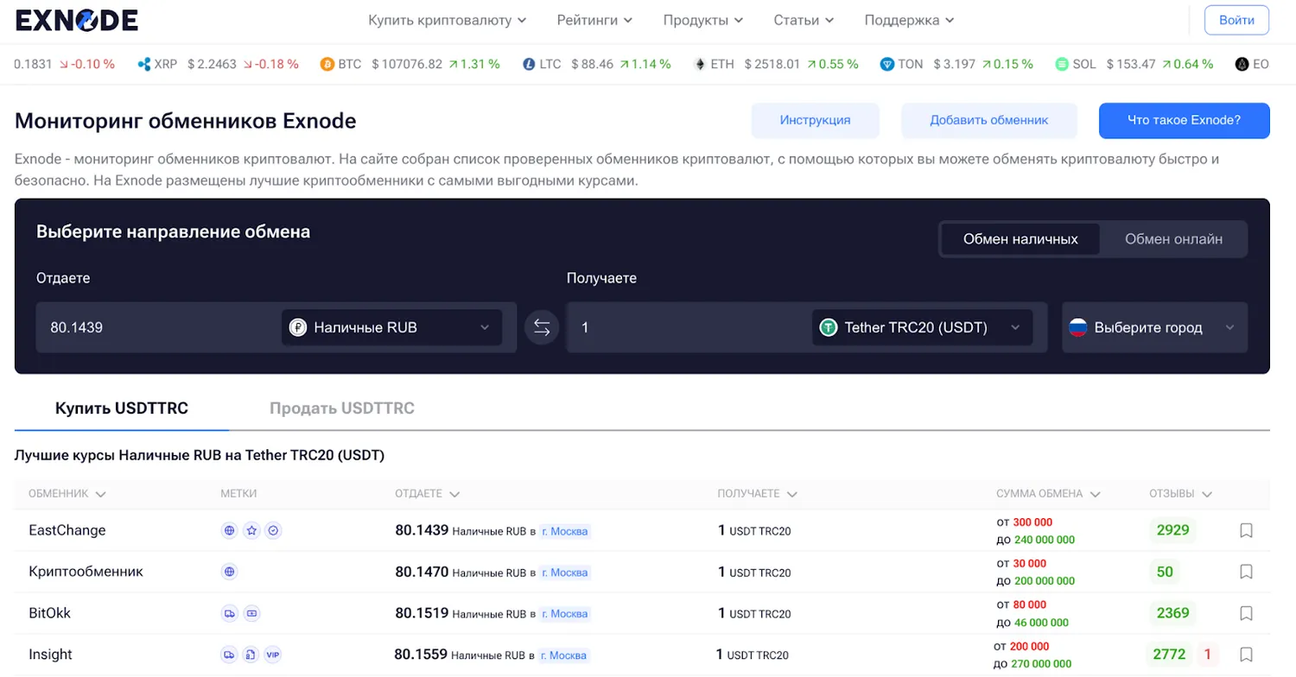
Task: Click the Войти login button
Action: point(1236,20)
